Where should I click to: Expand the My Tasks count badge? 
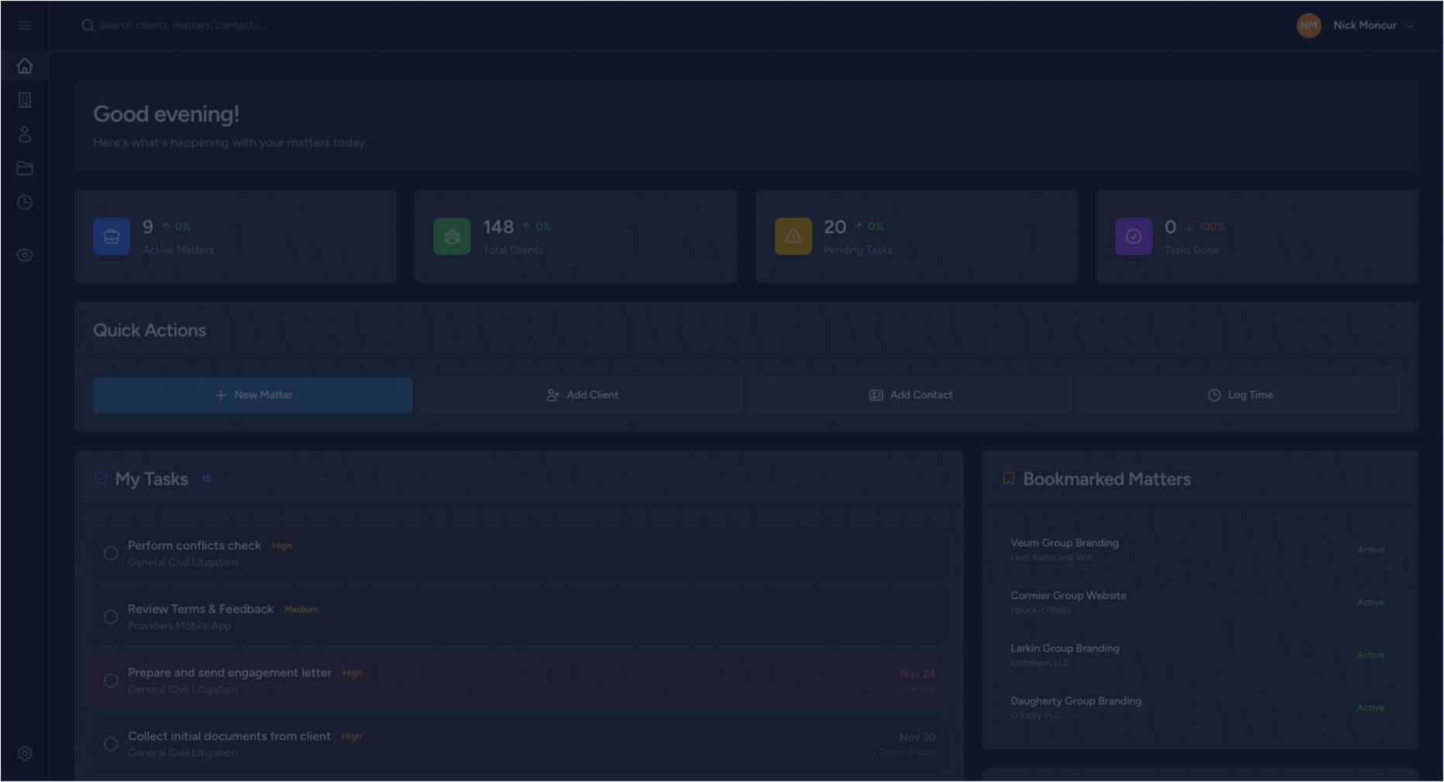(206, 478)
